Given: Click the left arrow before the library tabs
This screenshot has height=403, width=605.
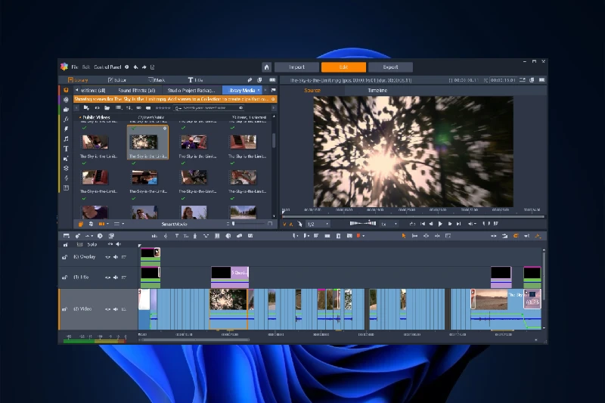Looking at the screenshot, I should pyautogui.click(x=76, y=90).
